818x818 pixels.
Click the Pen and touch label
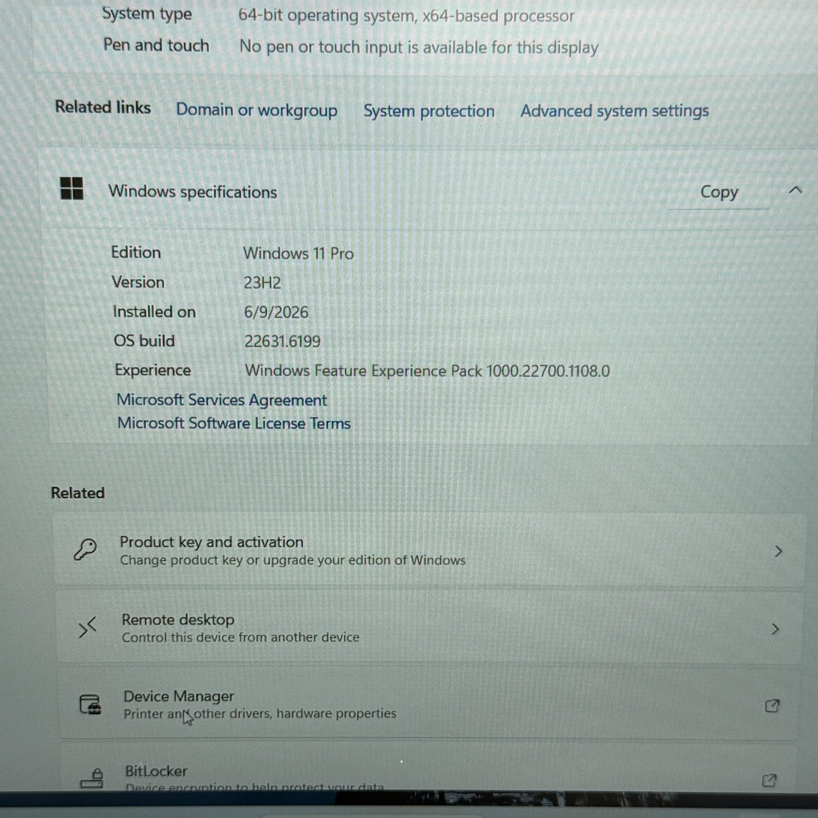156,45
